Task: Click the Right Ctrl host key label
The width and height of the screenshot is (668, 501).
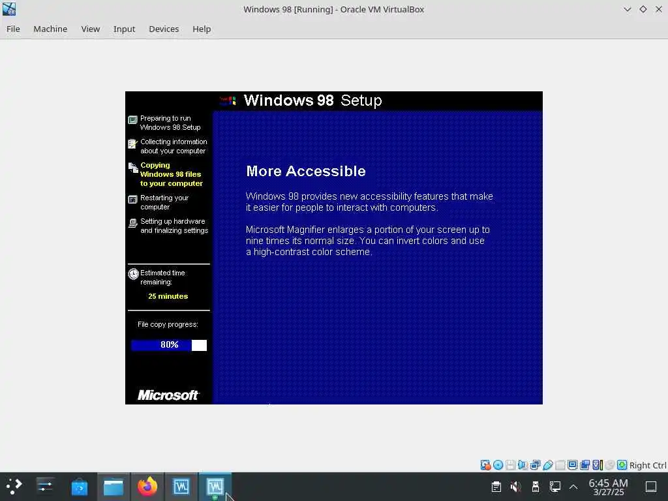Action: coord(648,465)
